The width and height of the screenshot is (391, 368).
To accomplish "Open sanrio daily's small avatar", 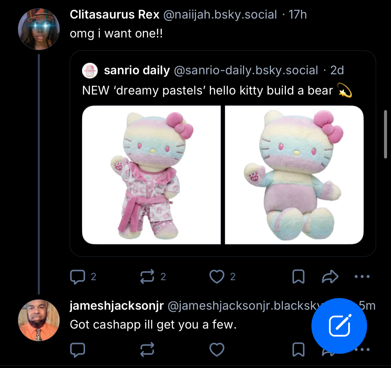I will pyautogui.click(x=90, y=70).
